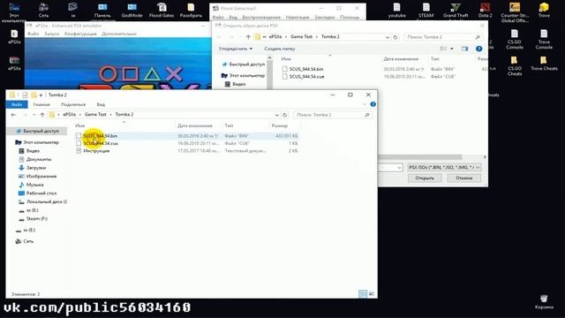Refresh the Tomba 2 Explorer address bar
This screenshot has height=318, width=565.
(x=284, y=115)
